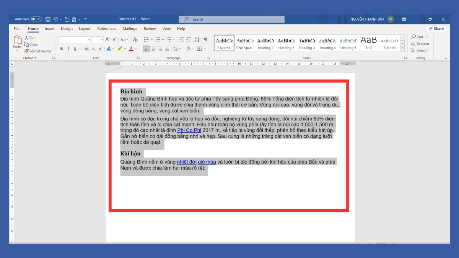Apply strikethrough formatting
Viewport: 459px width, 258px height.
pyautogui.click(x=86, y=49)
